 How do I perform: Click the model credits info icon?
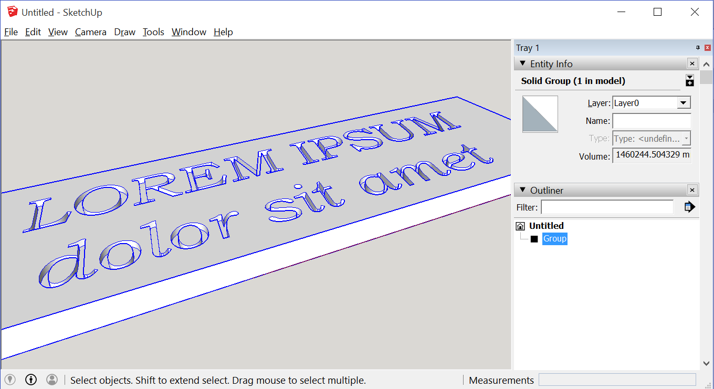(30, 380)
